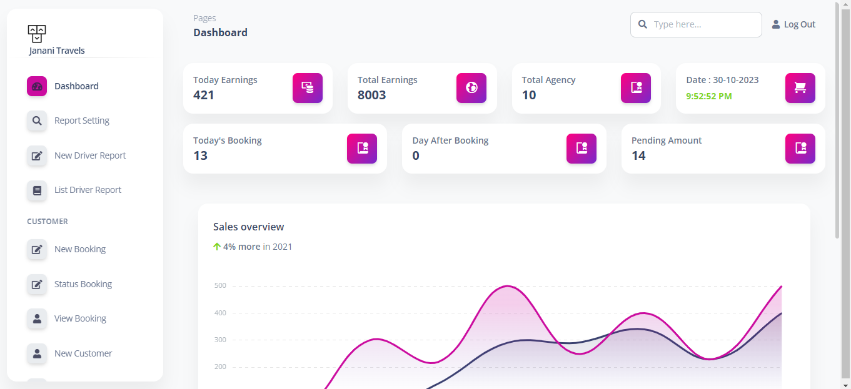Click the green time 9:52:52 PM
This screenshot has width=851, height=389.
(709, 96)
